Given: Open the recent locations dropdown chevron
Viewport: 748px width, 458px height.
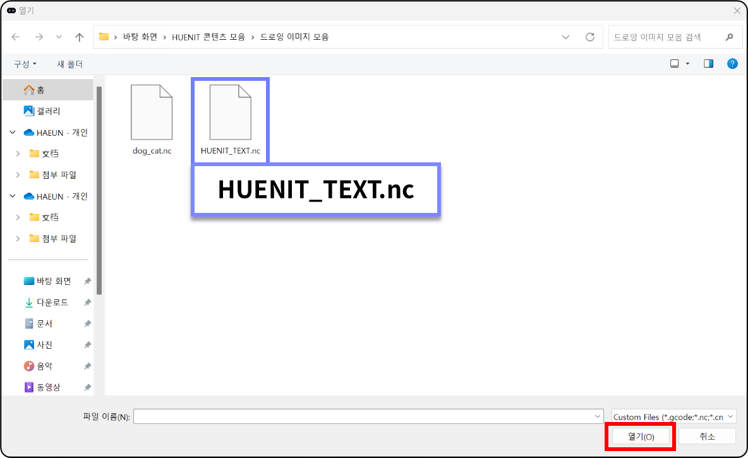Looking at the screenshot, I should click(59, 37).
